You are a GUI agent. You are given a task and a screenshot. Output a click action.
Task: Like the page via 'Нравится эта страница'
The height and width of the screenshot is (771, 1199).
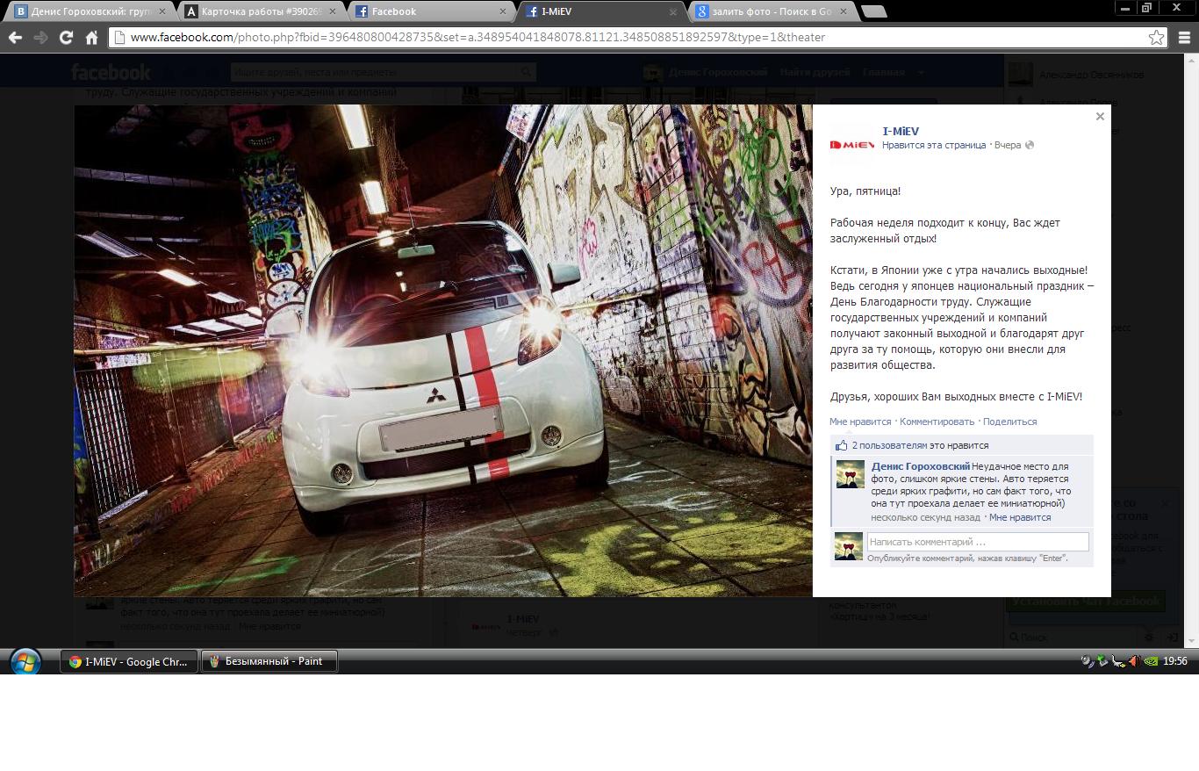point(933,145)
